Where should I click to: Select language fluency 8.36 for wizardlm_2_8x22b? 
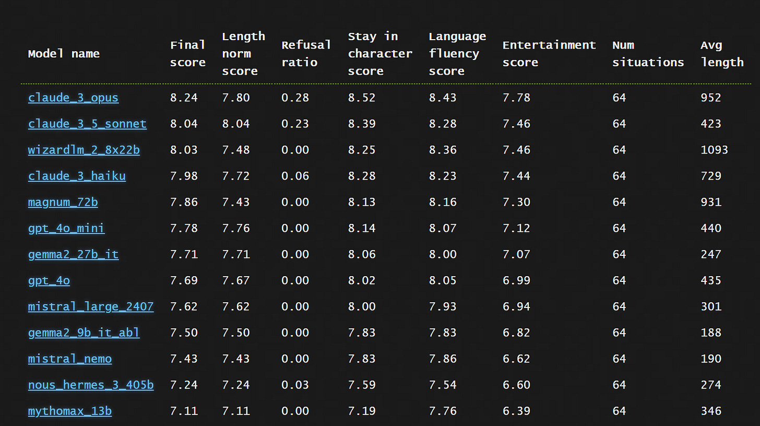point(443,150)
